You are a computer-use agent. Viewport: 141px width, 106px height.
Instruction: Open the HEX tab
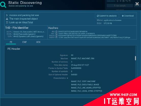[38, 42]
